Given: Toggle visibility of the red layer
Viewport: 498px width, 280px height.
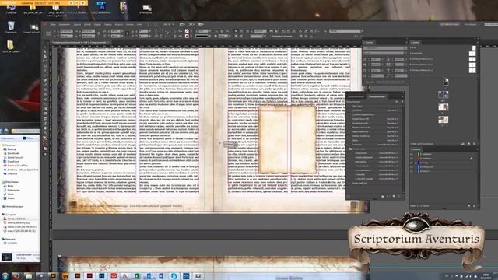Looking at the screenshot, I should pos(412,159).
